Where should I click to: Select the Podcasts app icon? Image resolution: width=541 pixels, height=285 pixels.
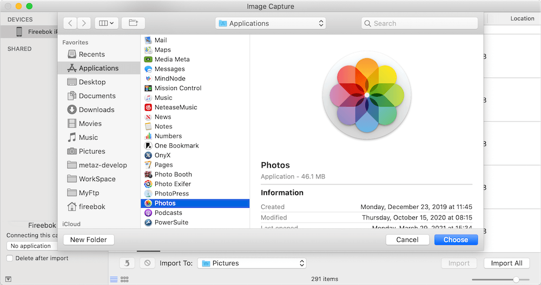coord(148,213)
